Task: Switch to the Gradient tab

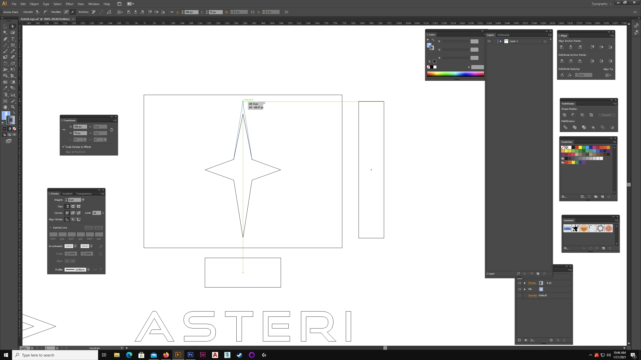Action: (67, 194)
